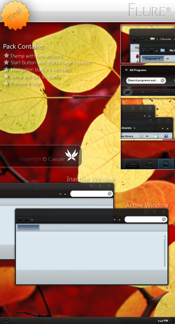
Task: Click the magnifier in the Active Window search box
Action: pyautogui.click(x=164, y=219)
